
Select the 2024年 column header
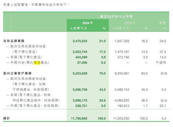pos(88,23)
